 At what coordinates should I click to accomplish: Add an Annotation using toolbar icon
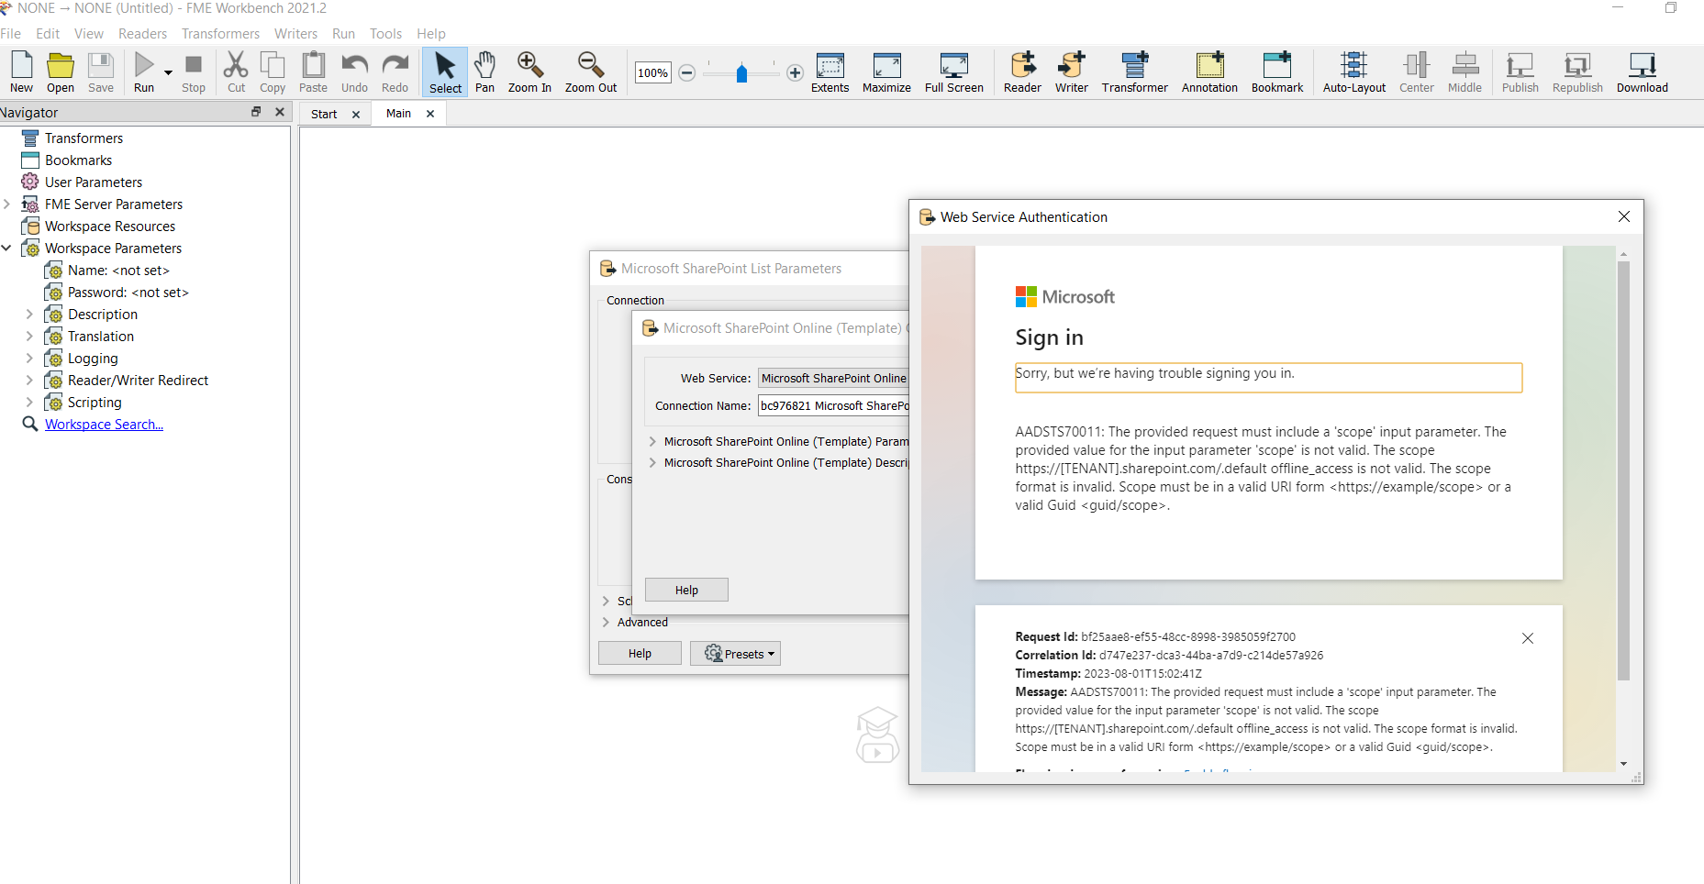click(1209, 72)
